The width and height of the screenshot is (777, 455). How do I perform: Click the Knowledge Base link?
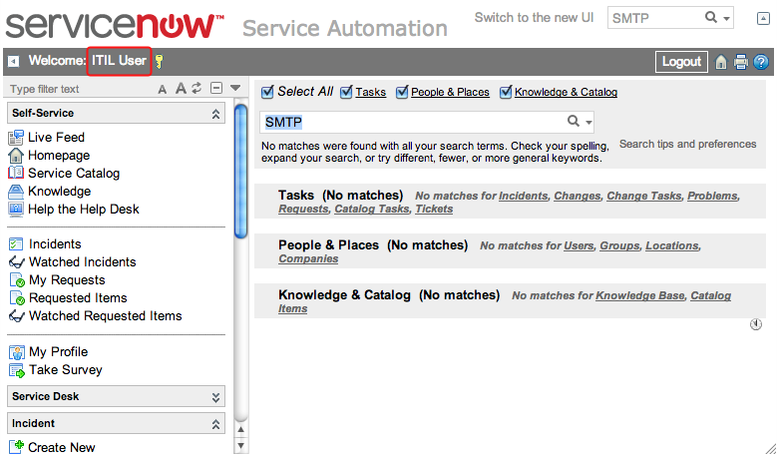tap(639, 296)
